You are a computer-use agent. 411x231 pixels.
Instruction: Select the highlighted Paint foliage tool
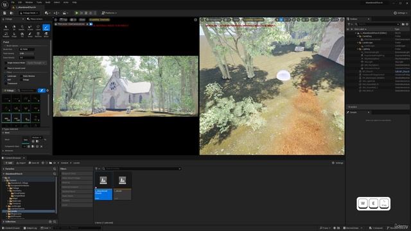pos(46,28)
